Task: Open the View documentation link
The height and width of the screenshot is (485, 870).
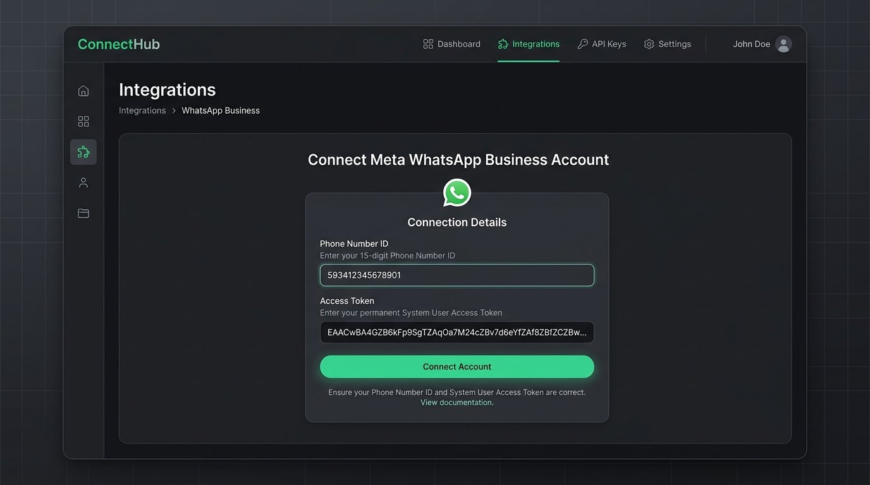Action: point(457,402)
